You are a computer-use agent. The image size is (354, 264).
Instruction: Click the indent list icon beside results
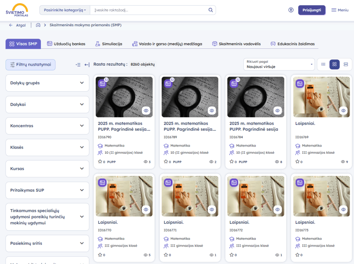click(x=78, y=65)
